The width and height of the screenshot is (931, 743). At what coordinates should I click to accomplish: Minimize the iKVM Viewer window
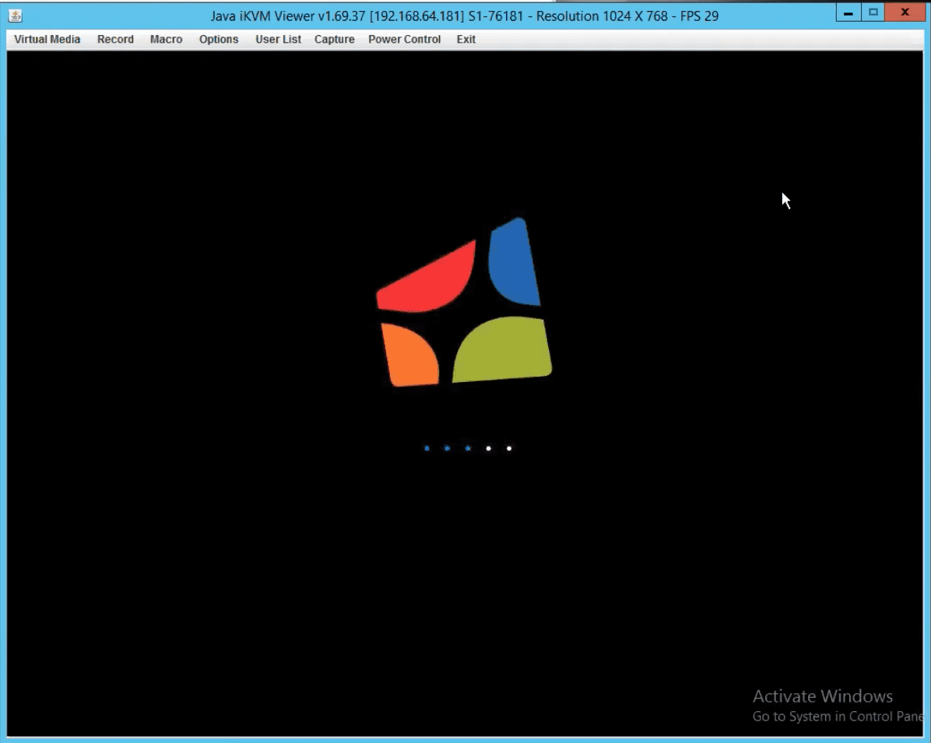click(848, 12)
